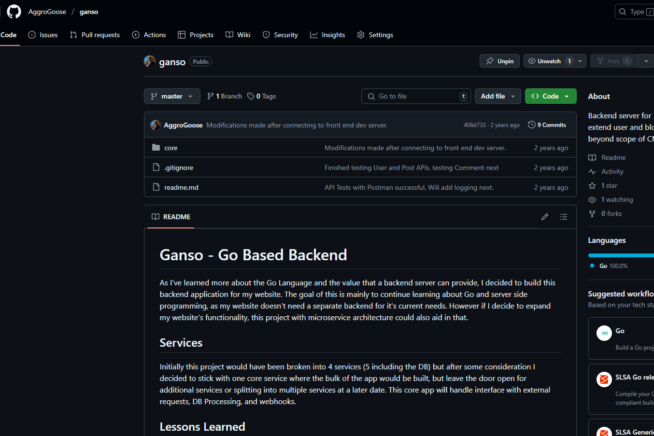Open the Wiki section
654x436 pixels.
[x=238, y=35]
